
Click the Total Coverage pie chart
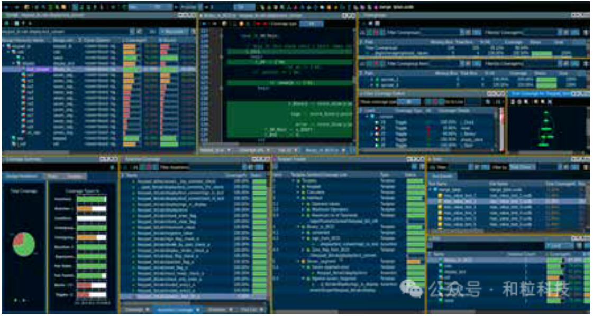click(24, 243)
